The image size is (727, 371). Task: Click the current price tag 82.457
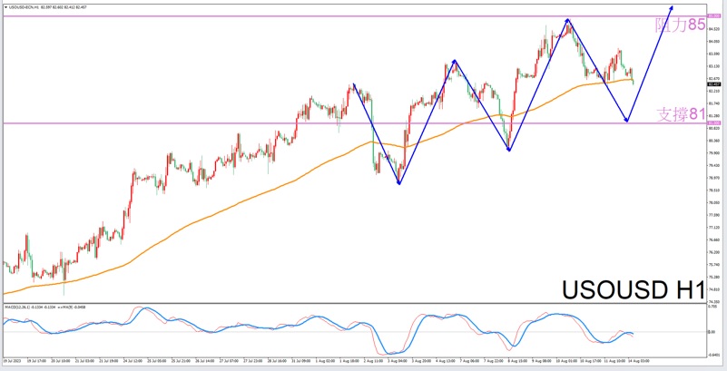[713, 84]
